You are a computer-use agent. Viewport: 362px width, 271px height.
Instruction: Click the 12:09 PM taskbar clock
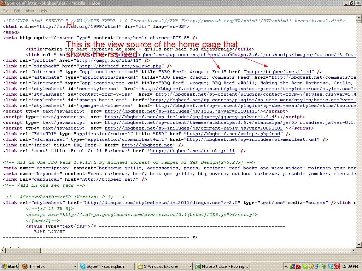[350, 267]
